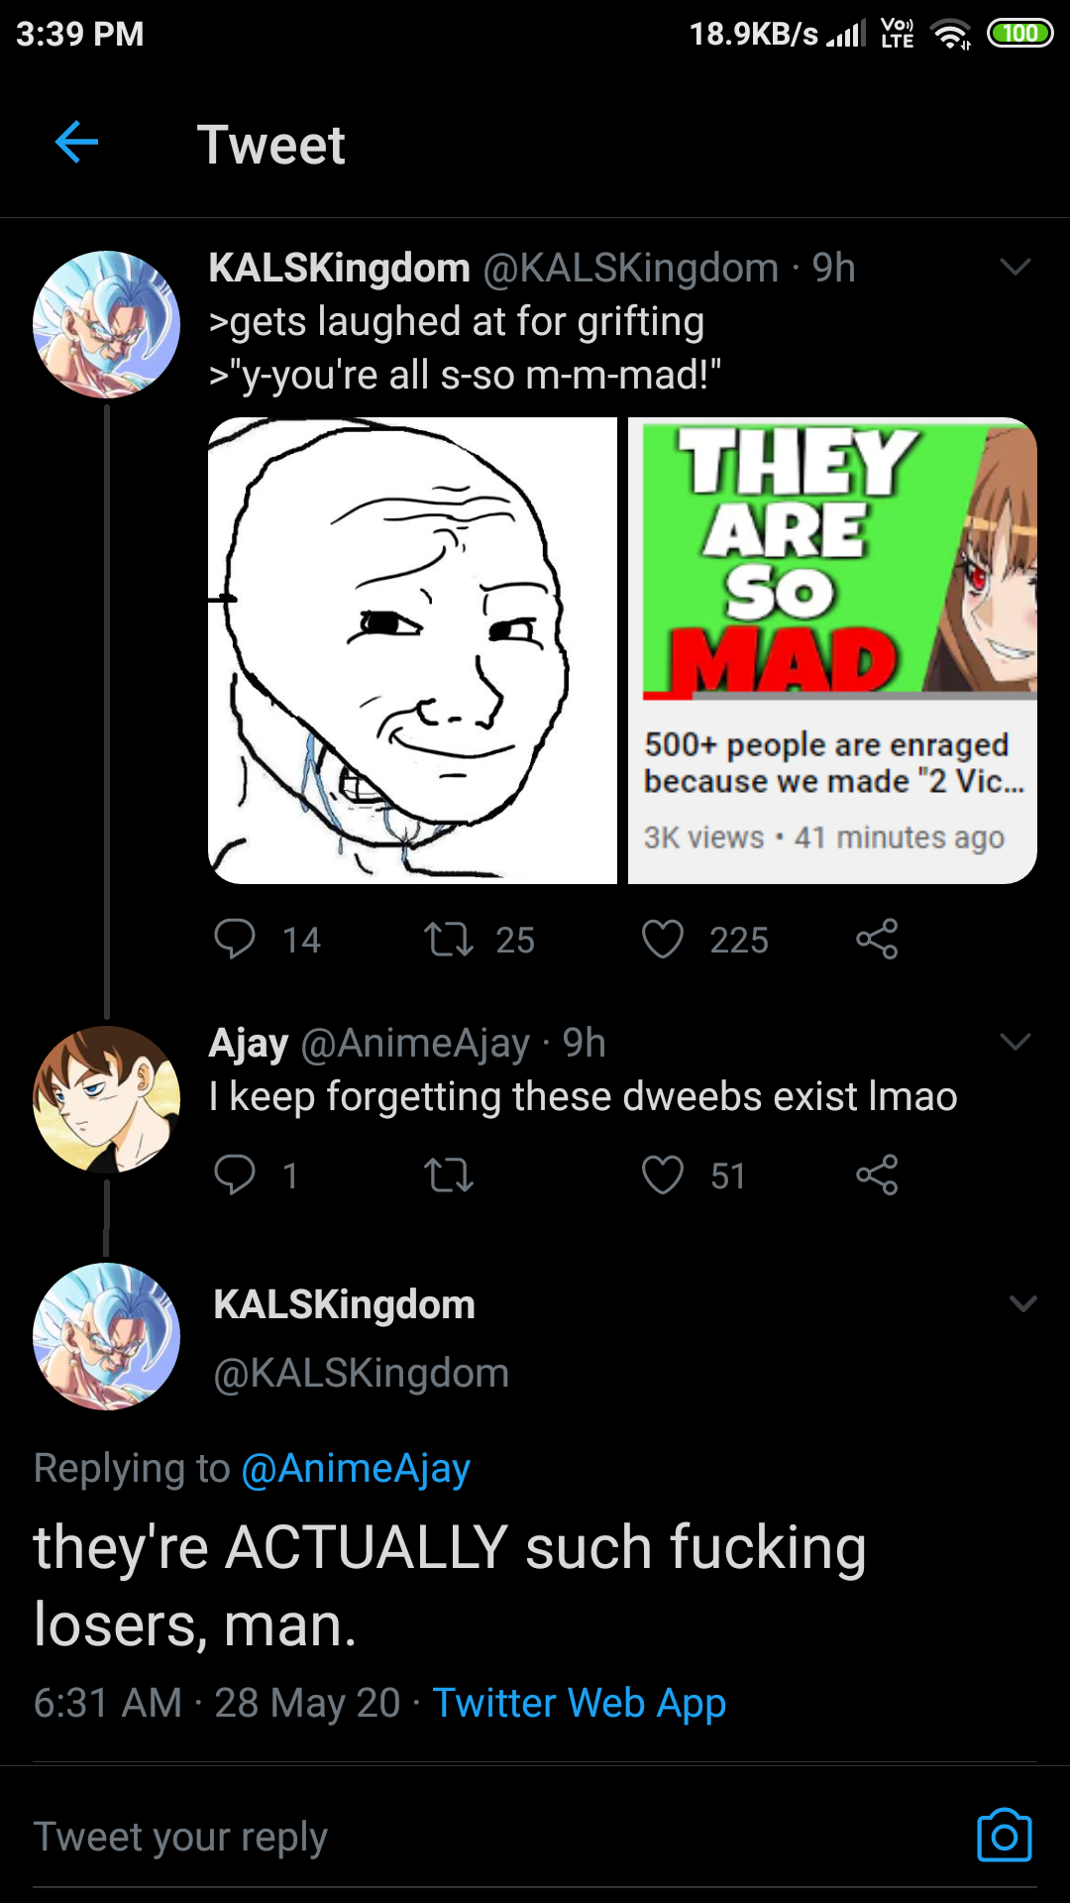Screen dimensions: 1070x1903
Task: Expand options chevron on top KALSKingdom tweet
Action: click(1016, 267)
